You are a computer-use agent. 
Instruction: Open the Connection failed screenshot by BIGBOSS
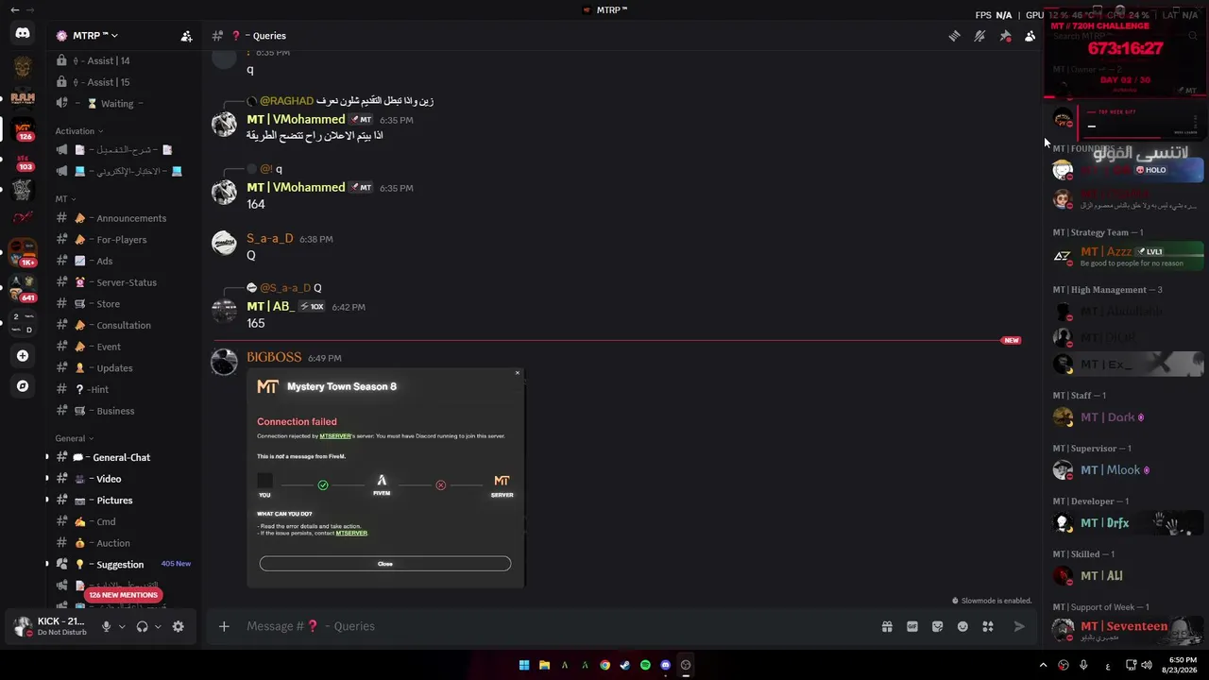385,478
